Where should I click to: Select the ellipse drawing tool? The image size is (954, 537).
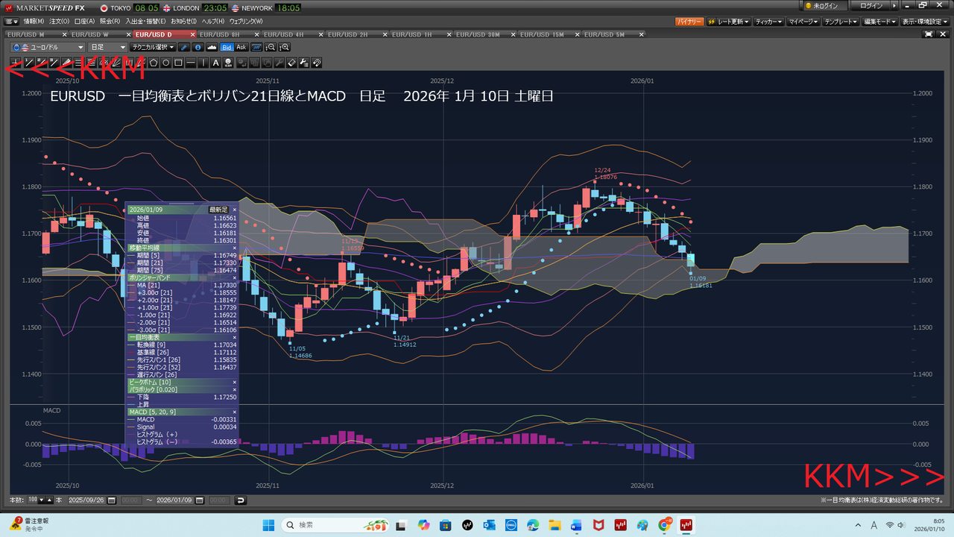pos(166,63)
